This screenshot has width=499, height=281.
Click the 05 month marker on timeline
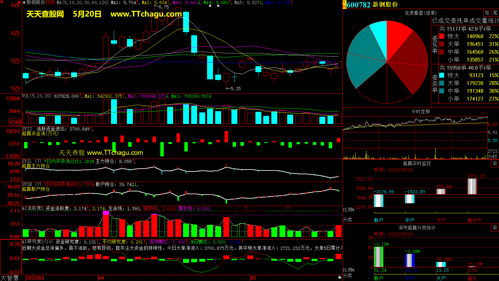[x=253, y=278]
